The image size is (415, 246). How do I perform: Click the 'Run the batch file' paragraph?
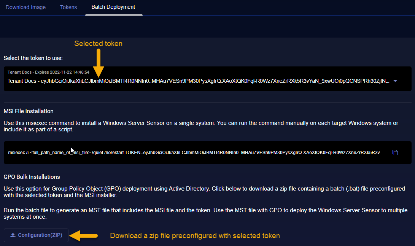click(x=205, y=214)
